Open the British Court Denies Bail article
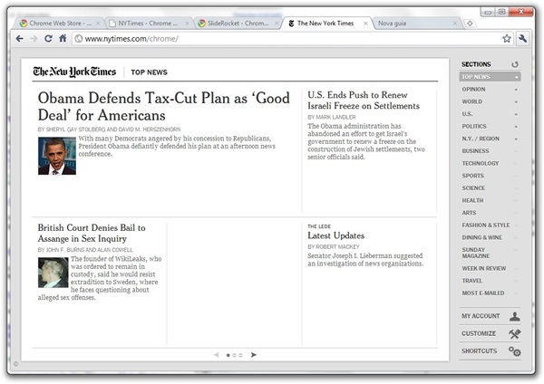The height and width of the screenshot is (384, 544). tap(92, 233)
